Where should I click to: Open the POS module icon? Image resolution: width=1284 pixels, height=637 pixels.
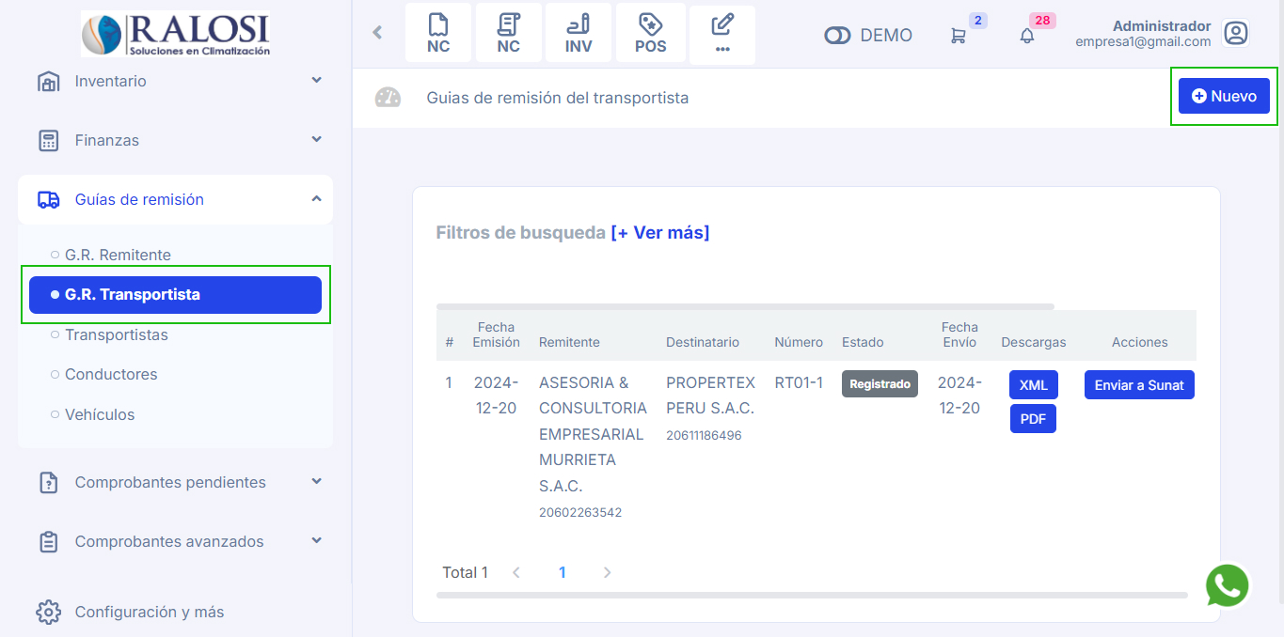(650, 32)
